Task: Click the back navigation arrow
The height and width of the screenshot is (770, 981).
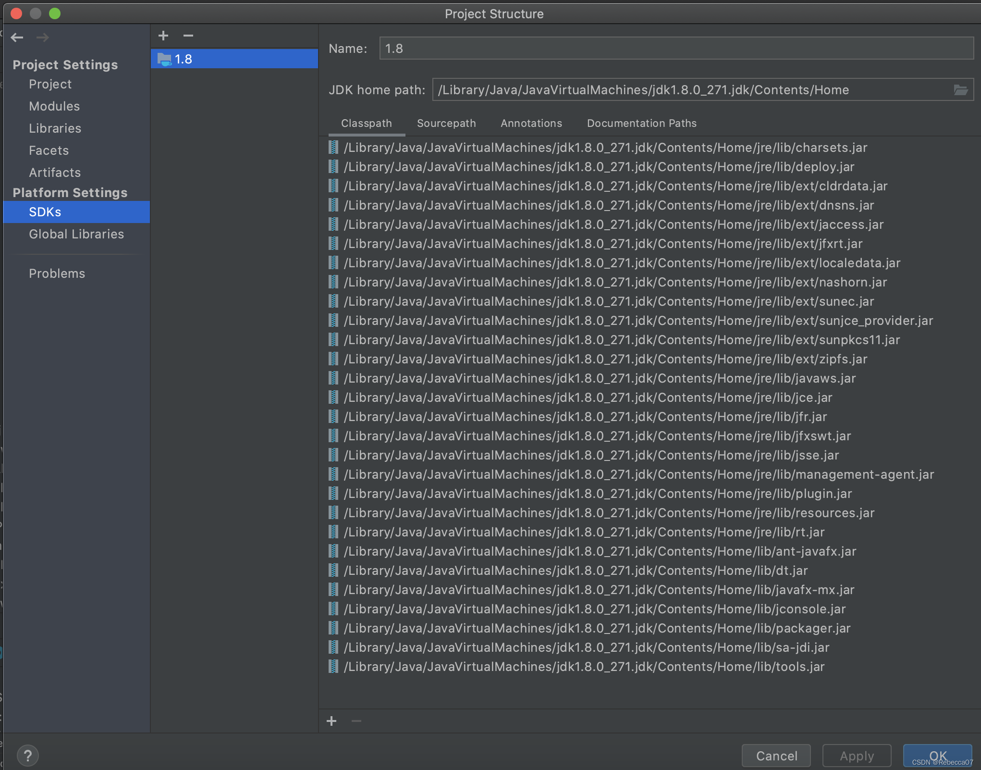Action: coord(17,37)
